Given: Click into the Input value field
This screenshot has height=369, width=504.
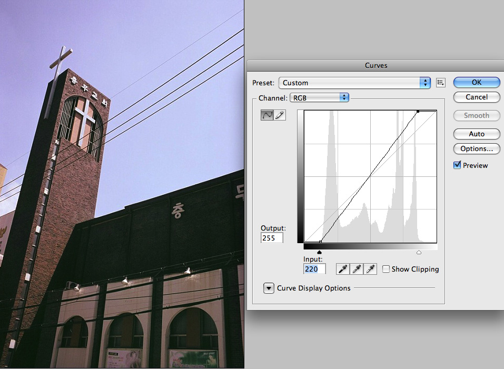Looking at the screenshot, I should tap(314, 269).
